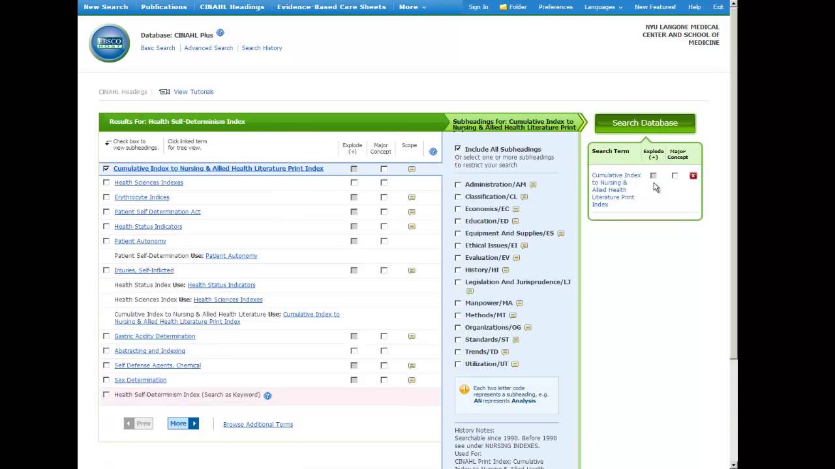Screen dimensions: 835x469
Task: Click the page vertical scrollbar
Action: coord(734,182)
